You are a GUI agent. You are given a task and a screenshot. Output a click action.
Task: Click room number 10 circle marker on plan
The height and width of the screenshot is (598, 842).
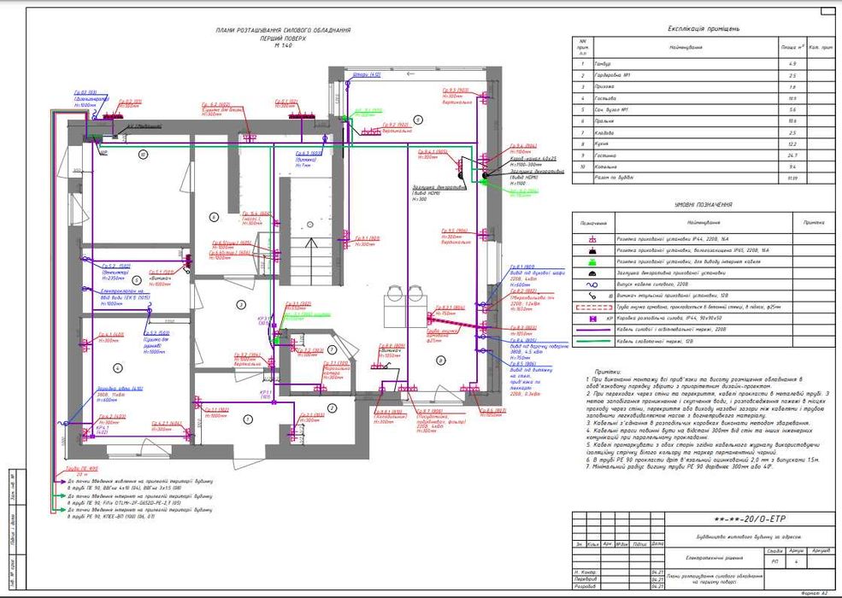click(143, 155)
